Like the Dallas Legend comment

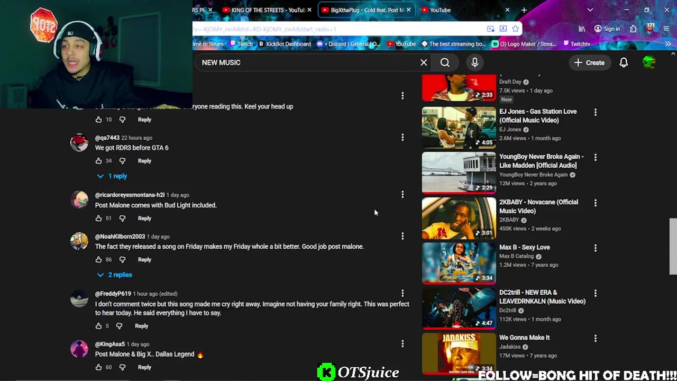(x=98, y=367)
